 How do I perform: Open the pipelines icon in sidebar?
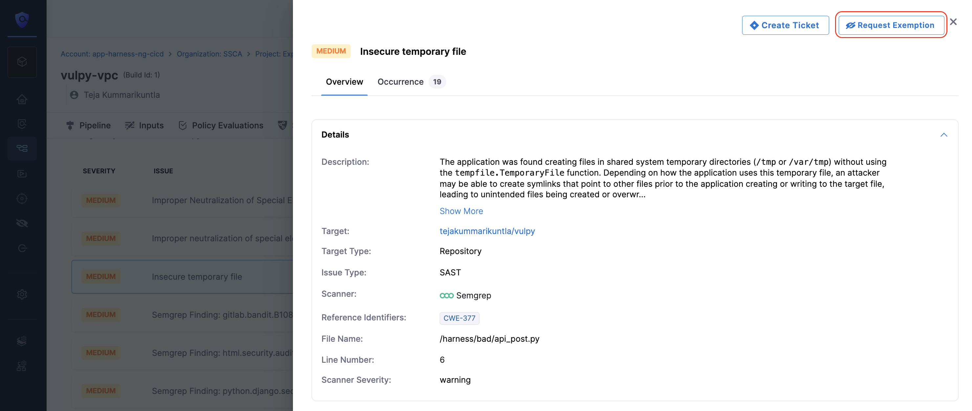22,148
